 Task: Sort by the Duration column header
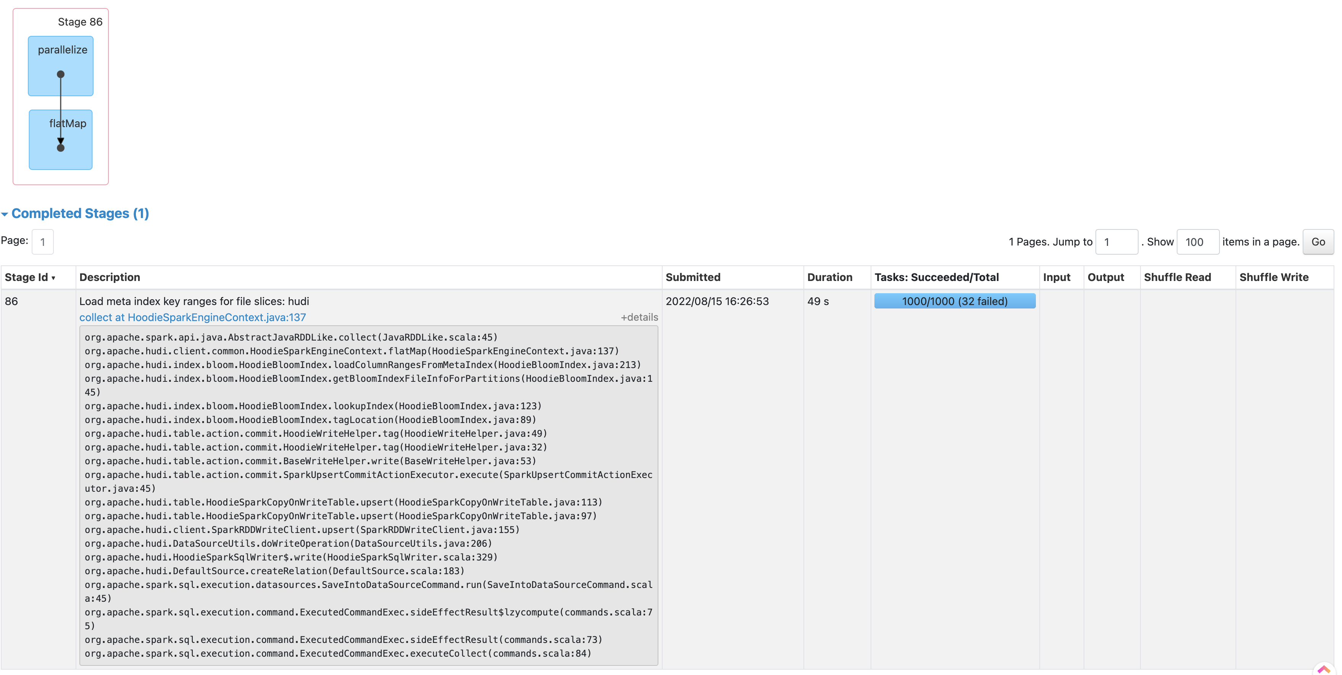[x=829, y=277]
